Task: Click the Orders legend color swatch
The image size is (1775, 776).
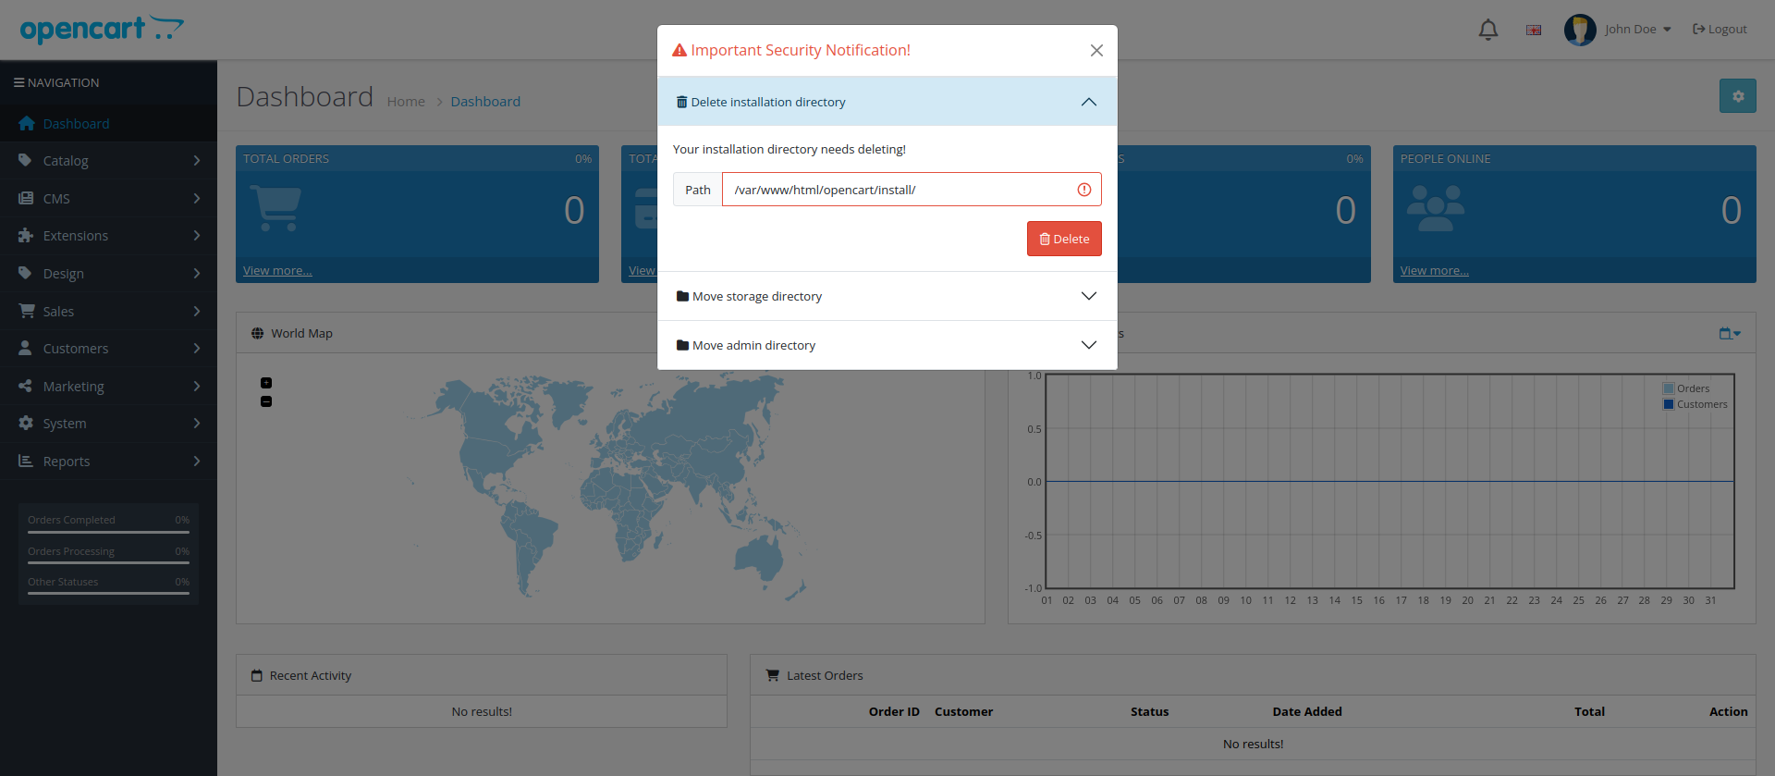Action: 1669,388
